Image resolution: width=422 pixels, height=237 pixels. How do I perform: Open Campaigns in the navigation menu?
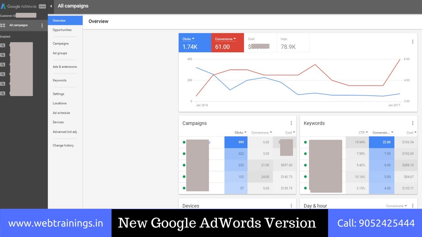[61, 43]
